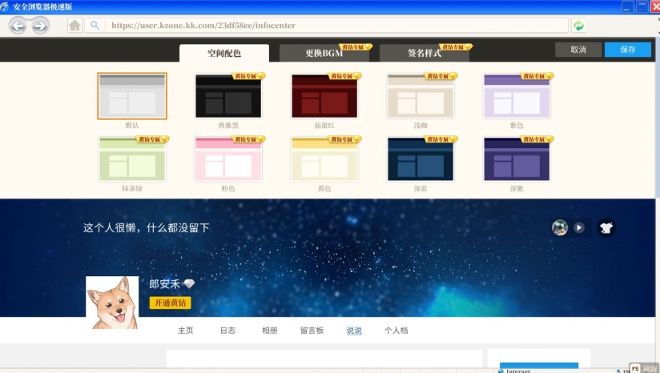Pick the 茄蛋红 color theme swatch

point(324,96)
